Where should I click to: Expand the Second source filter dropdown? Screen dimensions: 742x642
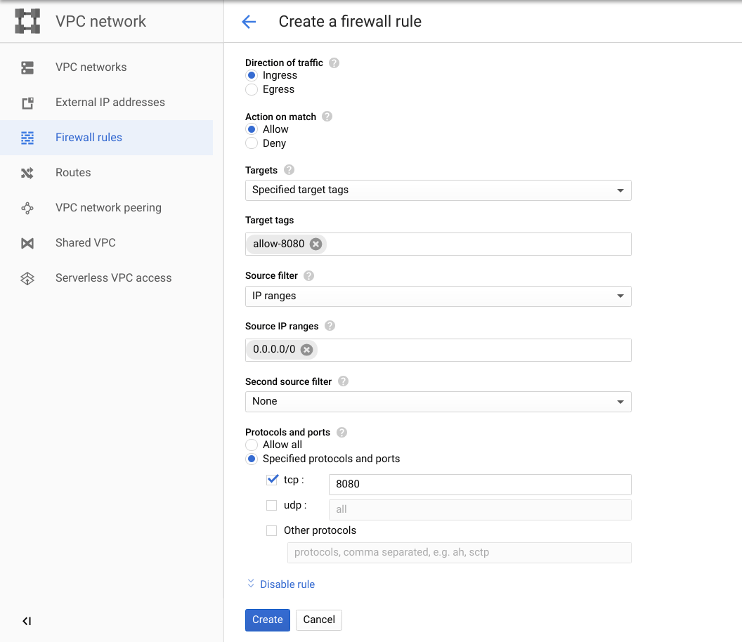(438, 401)
